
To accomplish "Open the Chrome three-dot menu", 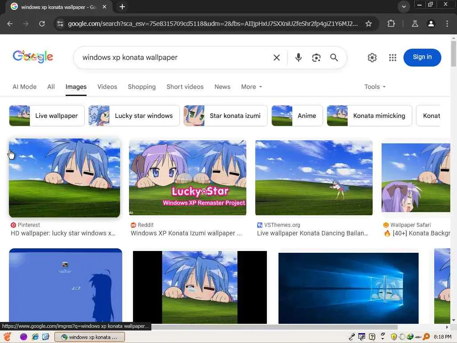I will click(447, 24).
